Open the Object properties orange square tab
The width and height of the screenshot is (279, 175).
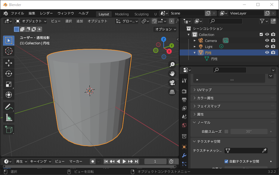184,147
